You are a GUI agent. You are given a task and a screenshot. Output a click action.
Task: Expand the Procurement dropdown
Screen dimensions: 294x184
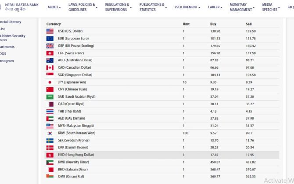pos(187,7)
